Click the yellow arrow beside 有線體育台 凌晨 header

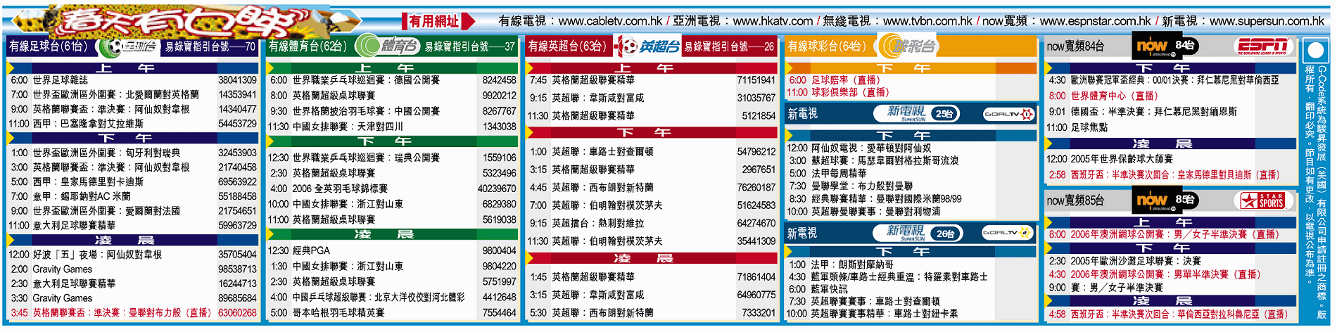[270, 234]
